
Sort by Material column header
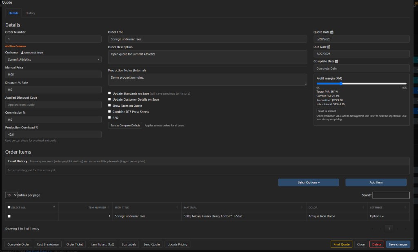(244, 208)
